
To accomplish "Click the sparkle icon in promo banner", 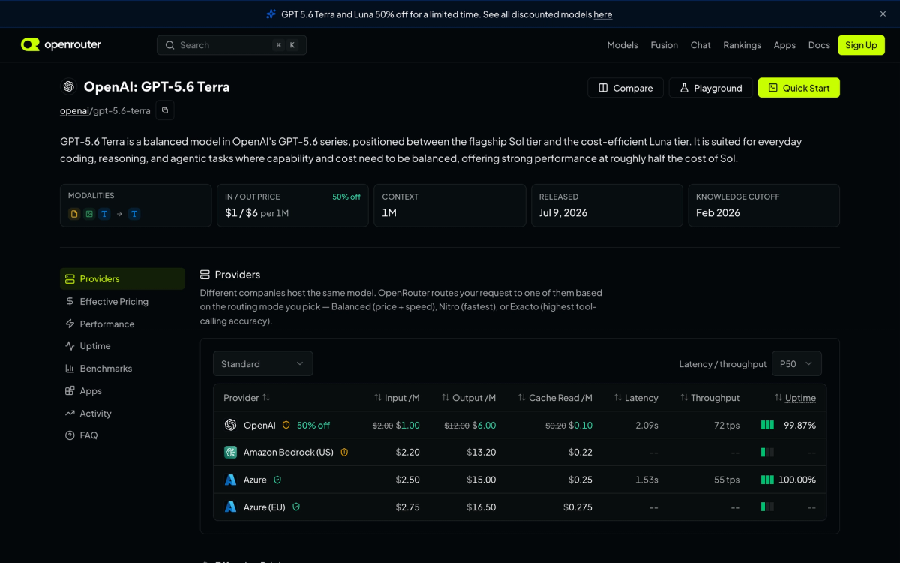I will (271, 14).
